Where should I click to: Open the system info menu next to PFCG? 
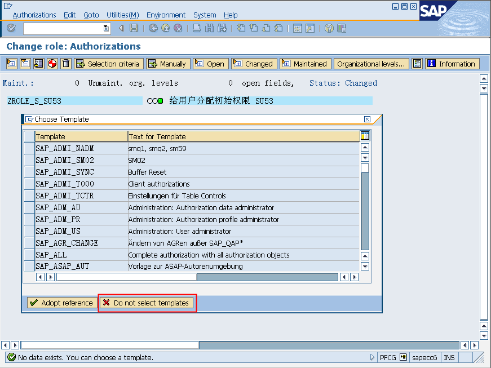click(x=403, y=357)
